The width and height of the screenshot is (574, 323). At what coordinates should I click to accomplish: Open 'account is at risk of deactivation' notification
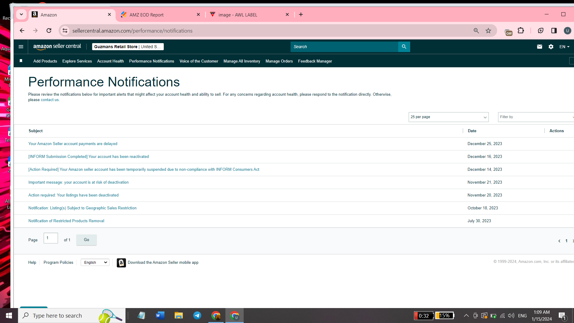pos(78,182)
